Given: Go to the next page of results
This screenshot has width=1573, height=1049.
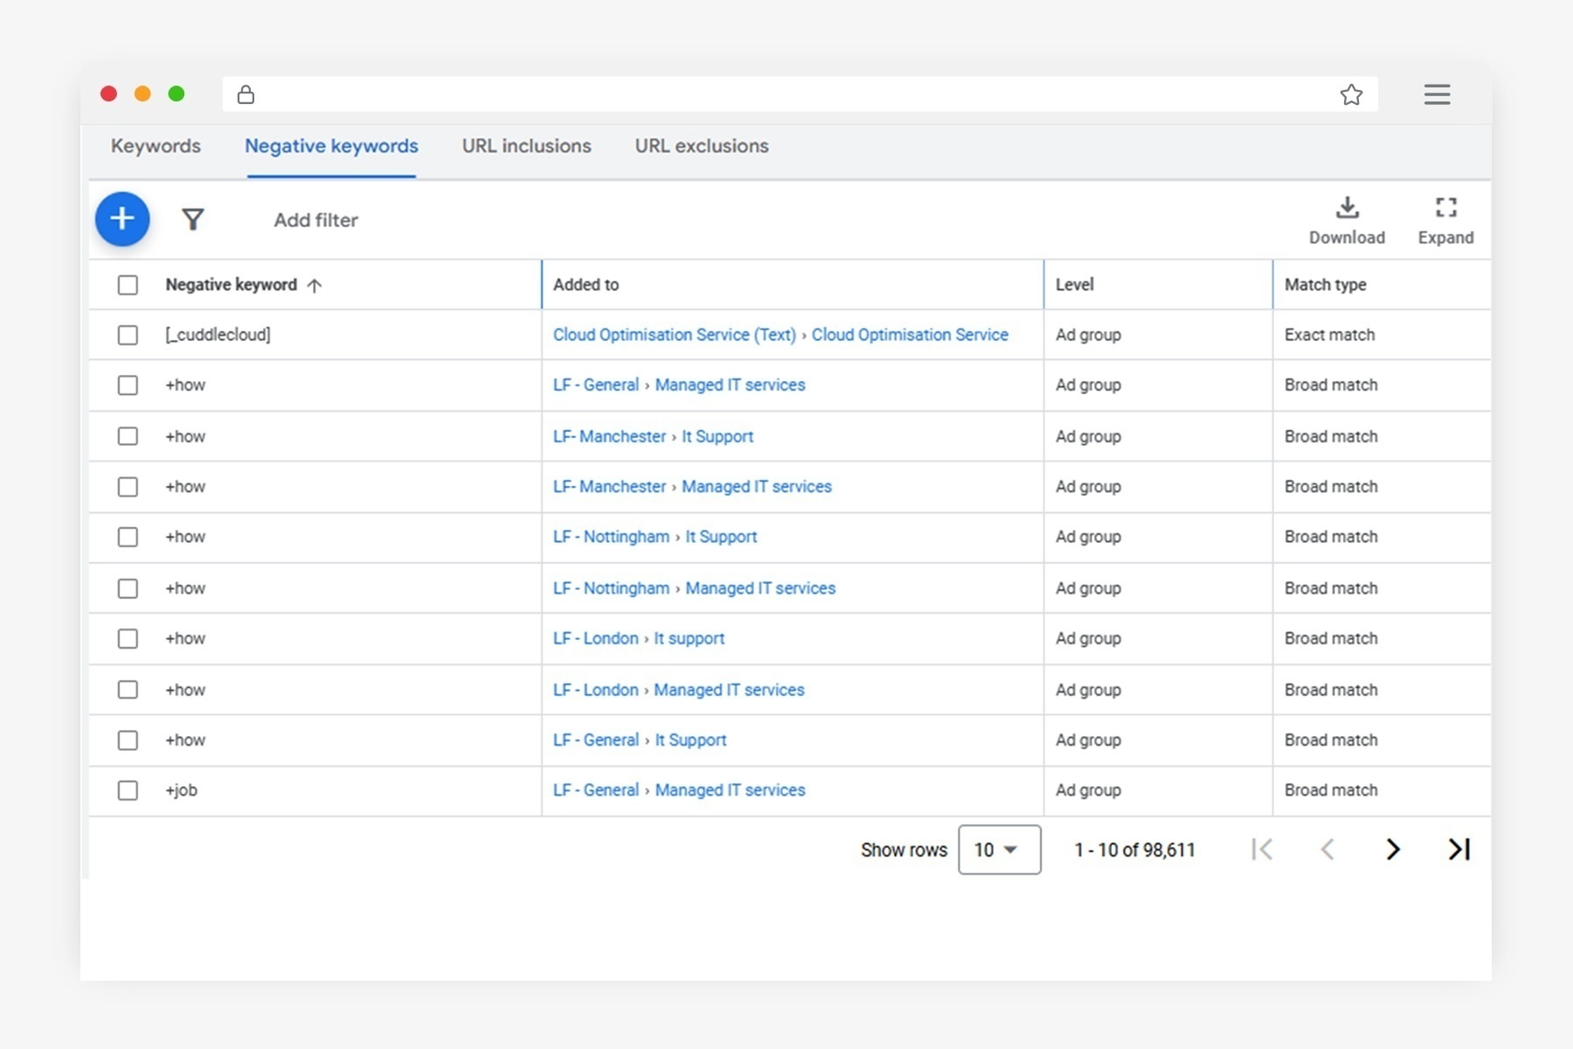Looking at the screenshot, I should (x=1393, y=849).
